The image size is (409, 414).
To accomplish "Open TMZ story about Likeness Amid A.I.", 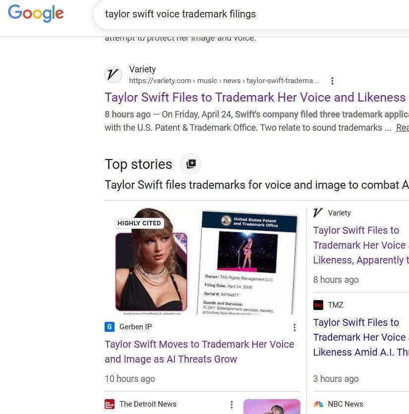I will click(361, 337).
